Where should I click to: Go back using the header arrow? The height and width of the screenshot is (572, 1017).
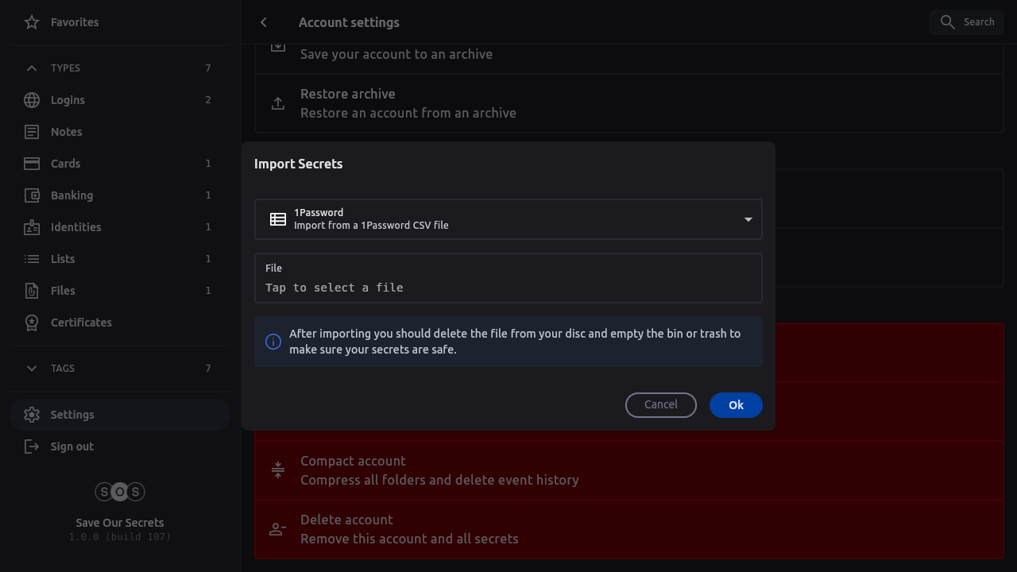pyautogui.click(x=264, y=22)
